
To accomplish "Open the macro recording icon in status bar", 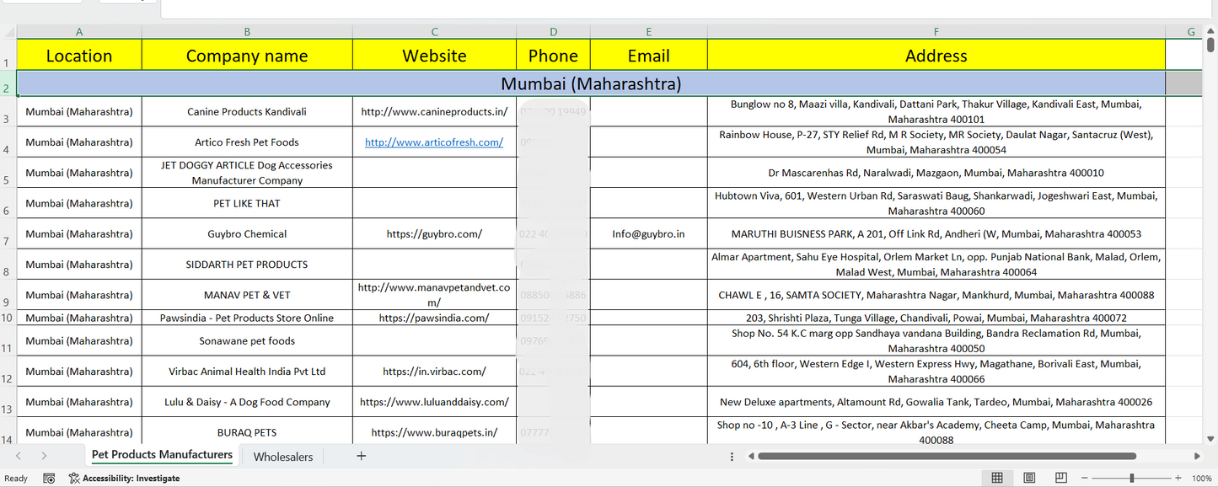I will (x=49, y=478).
